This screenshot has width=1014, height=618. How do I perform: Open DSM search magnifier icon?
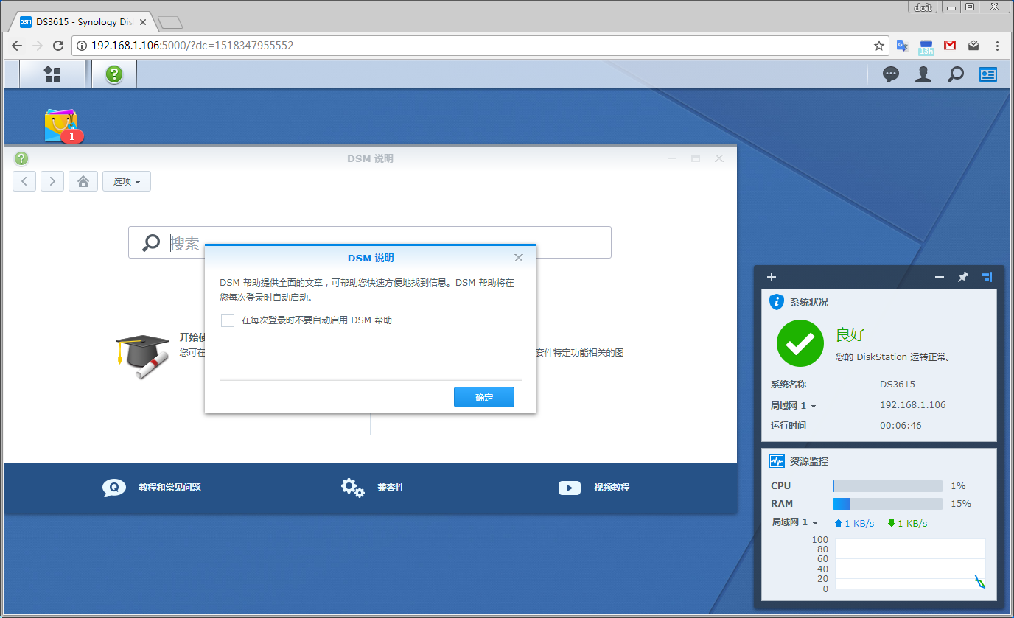click(x=956, y=74)
